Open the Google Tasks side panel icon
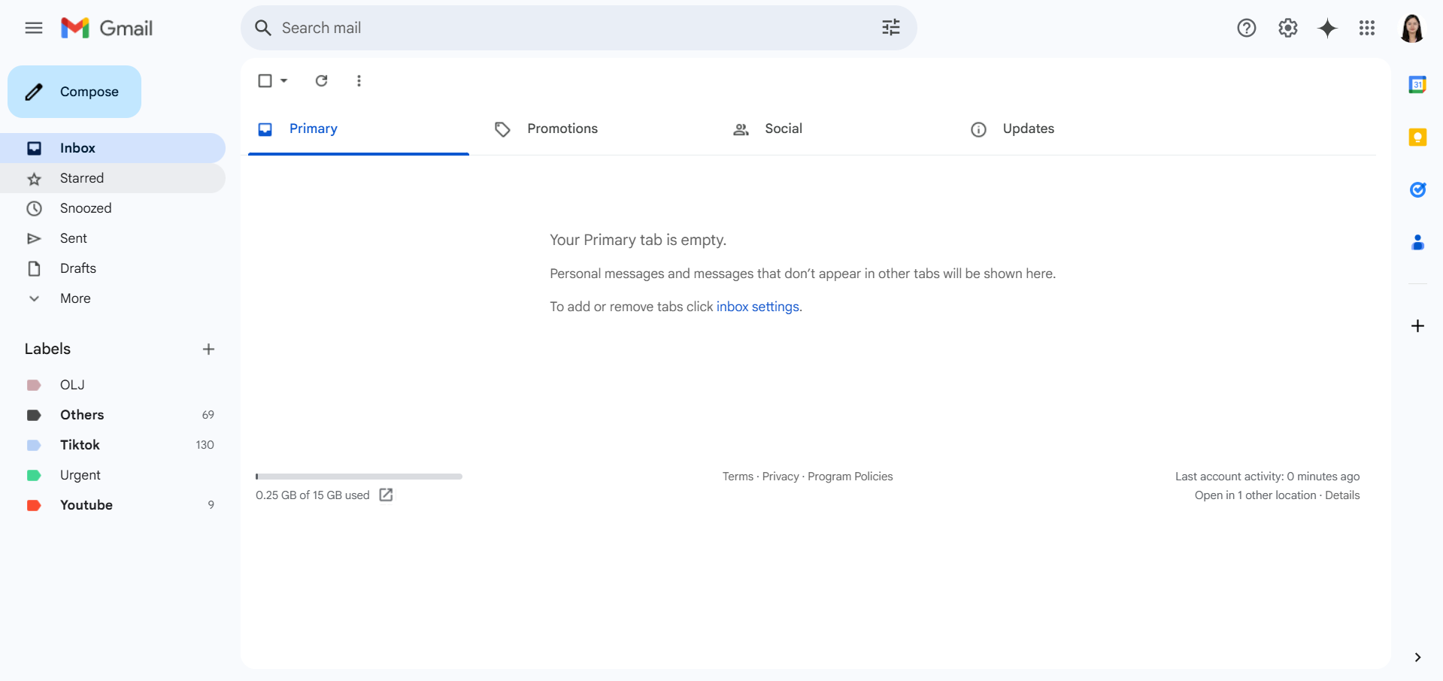 pyautogui.click(x=1417, y=189)
